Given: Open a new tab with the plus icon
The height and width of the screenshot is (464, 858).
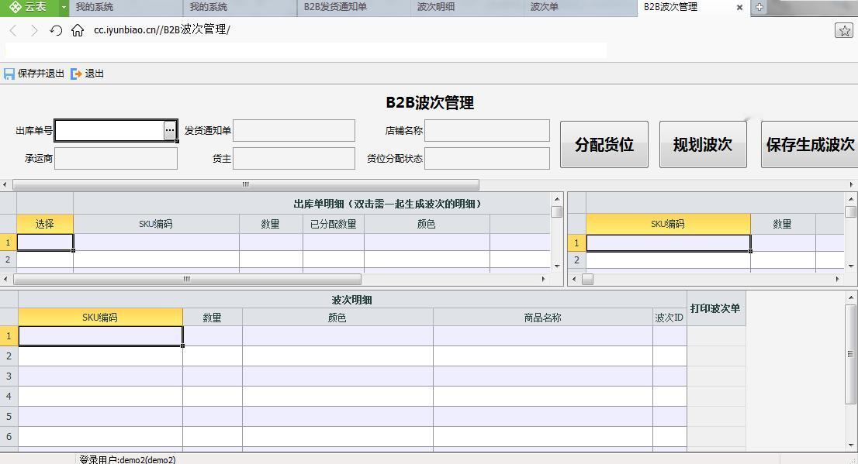Looking at the screenshot, I should pyautogui.click(x=759, y=7).
